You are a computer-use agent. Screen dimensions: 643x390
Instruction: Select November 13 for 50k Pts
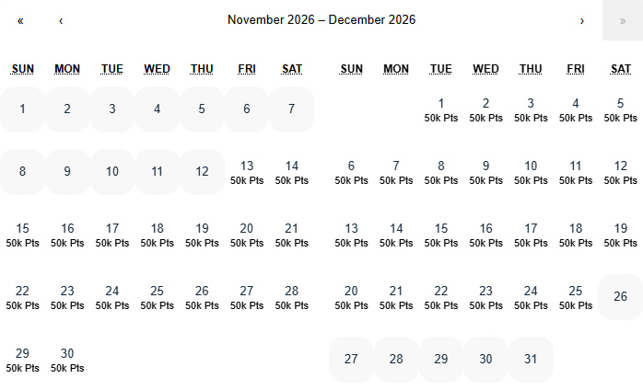click(x=247, y=172)
